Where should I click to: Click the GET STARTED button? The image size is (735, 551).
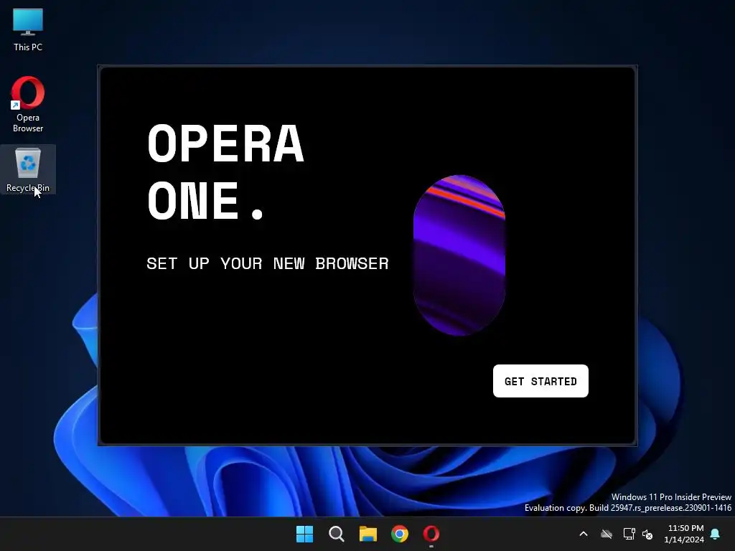tap(540, 381)
